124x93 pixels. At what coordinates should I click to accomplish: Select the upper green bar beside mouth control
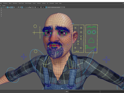[87, 46]
